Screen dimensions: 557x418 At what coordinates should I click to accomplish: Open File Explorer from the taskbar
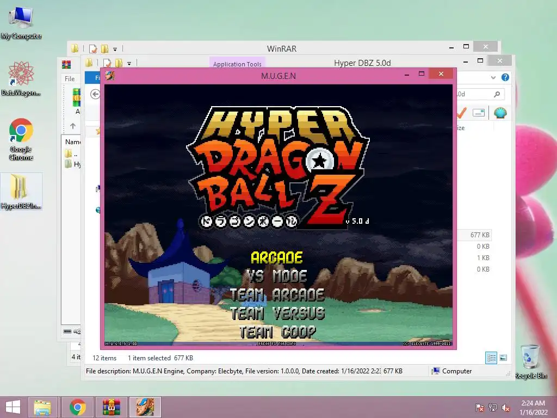click(x=42, y=407)
